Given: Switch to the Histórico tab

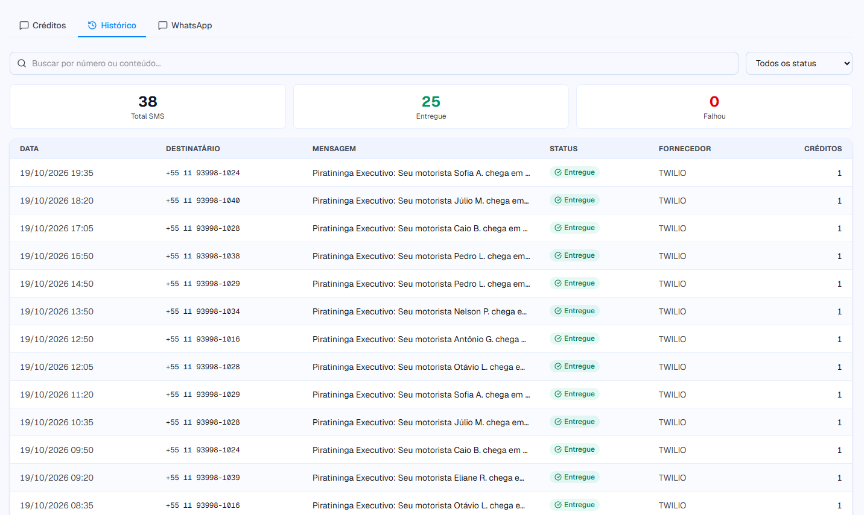Looking at the screenshot, I should (112, 25).
